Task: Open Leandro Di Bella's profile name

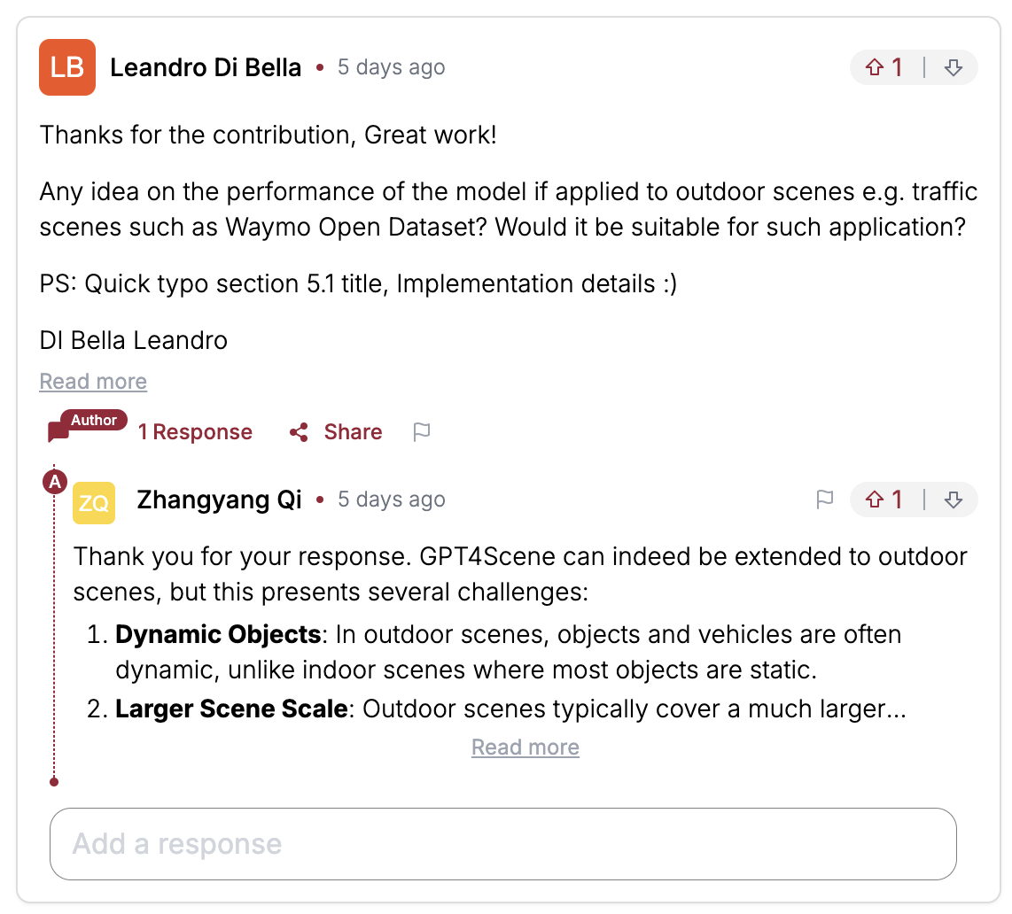Action: point(206,67)
